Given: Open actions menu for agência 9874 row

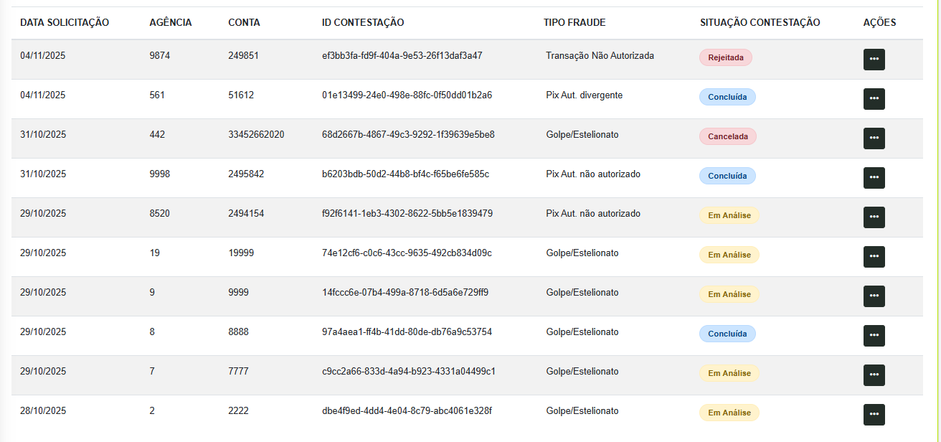Looking at the screenshot, I should coord(874,60).
